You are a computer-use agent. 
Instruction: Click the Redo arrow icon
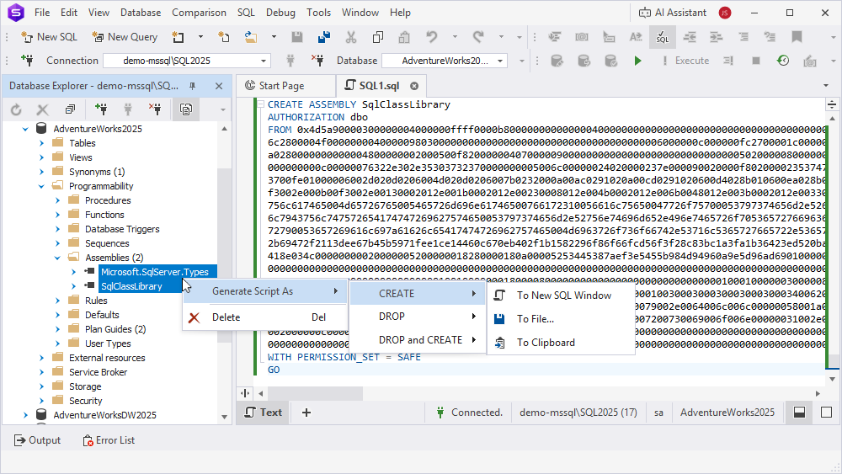[x=478, y=37]
